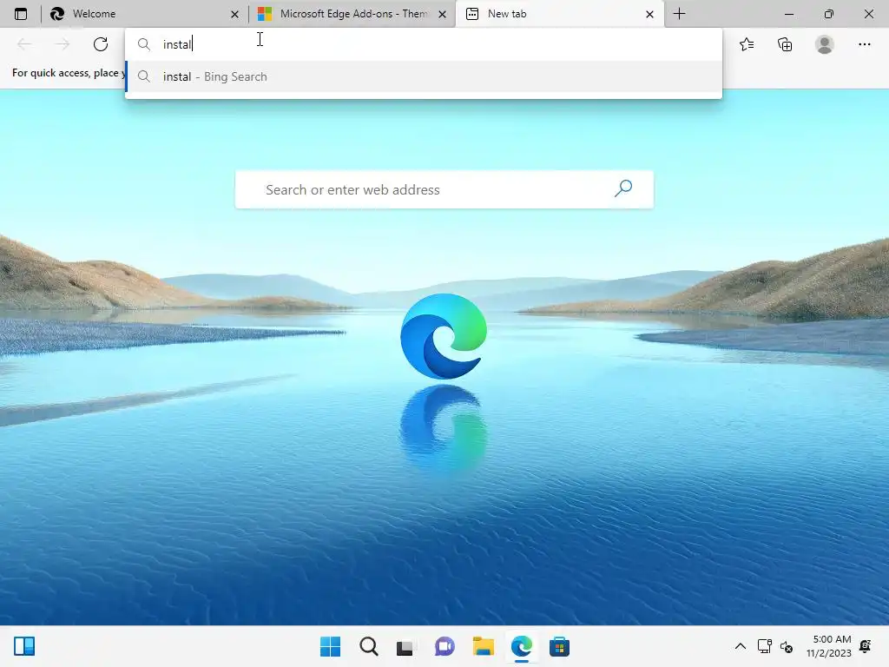Viewport: 889px width, 667px height.
Task: Open the tab actions menu icon
Action: click(x=21, y=14)
